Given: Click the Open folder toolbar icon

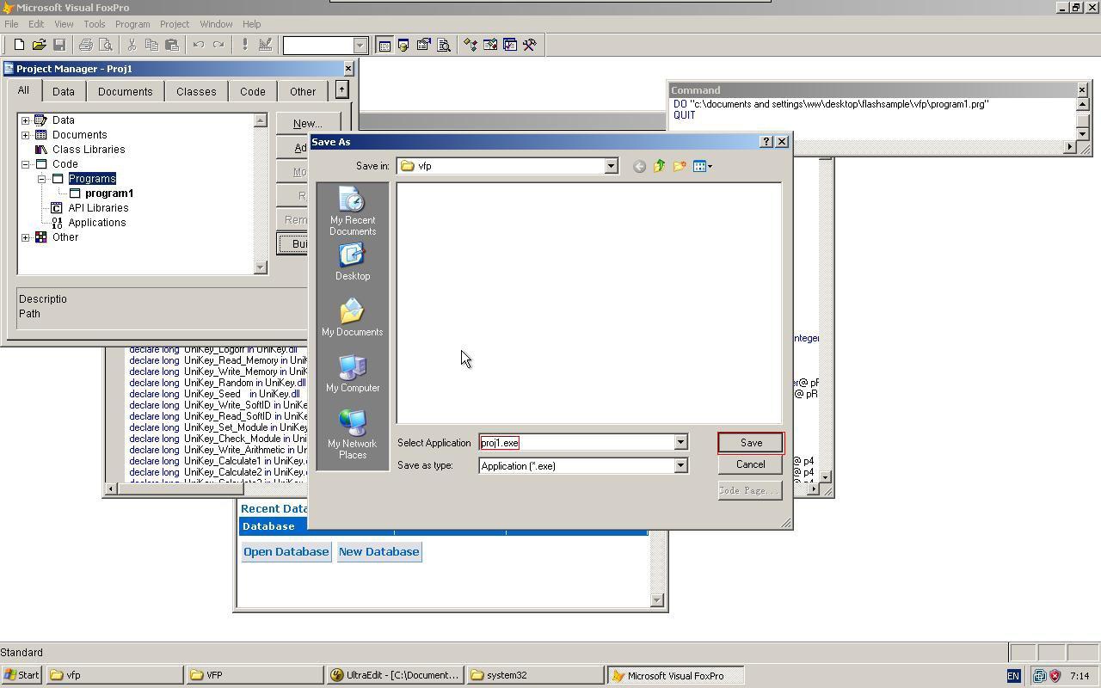Looking at the screenshot, I should pos(39,45).
